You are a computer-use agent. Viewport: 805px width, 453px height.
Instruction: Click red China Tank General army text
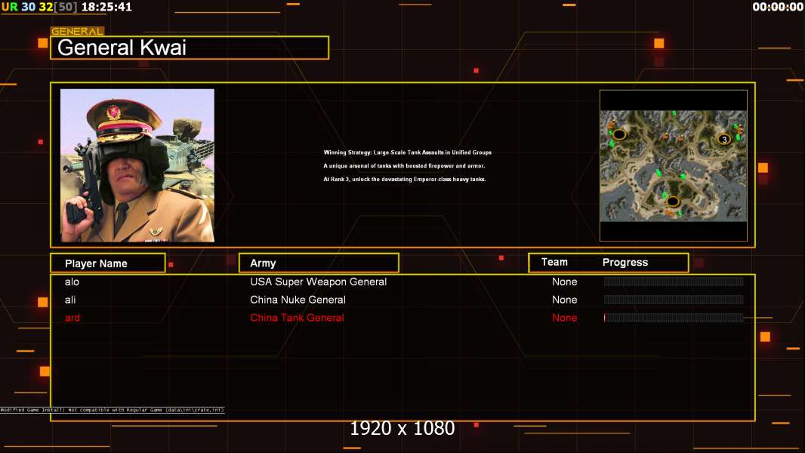pos(297,318)
